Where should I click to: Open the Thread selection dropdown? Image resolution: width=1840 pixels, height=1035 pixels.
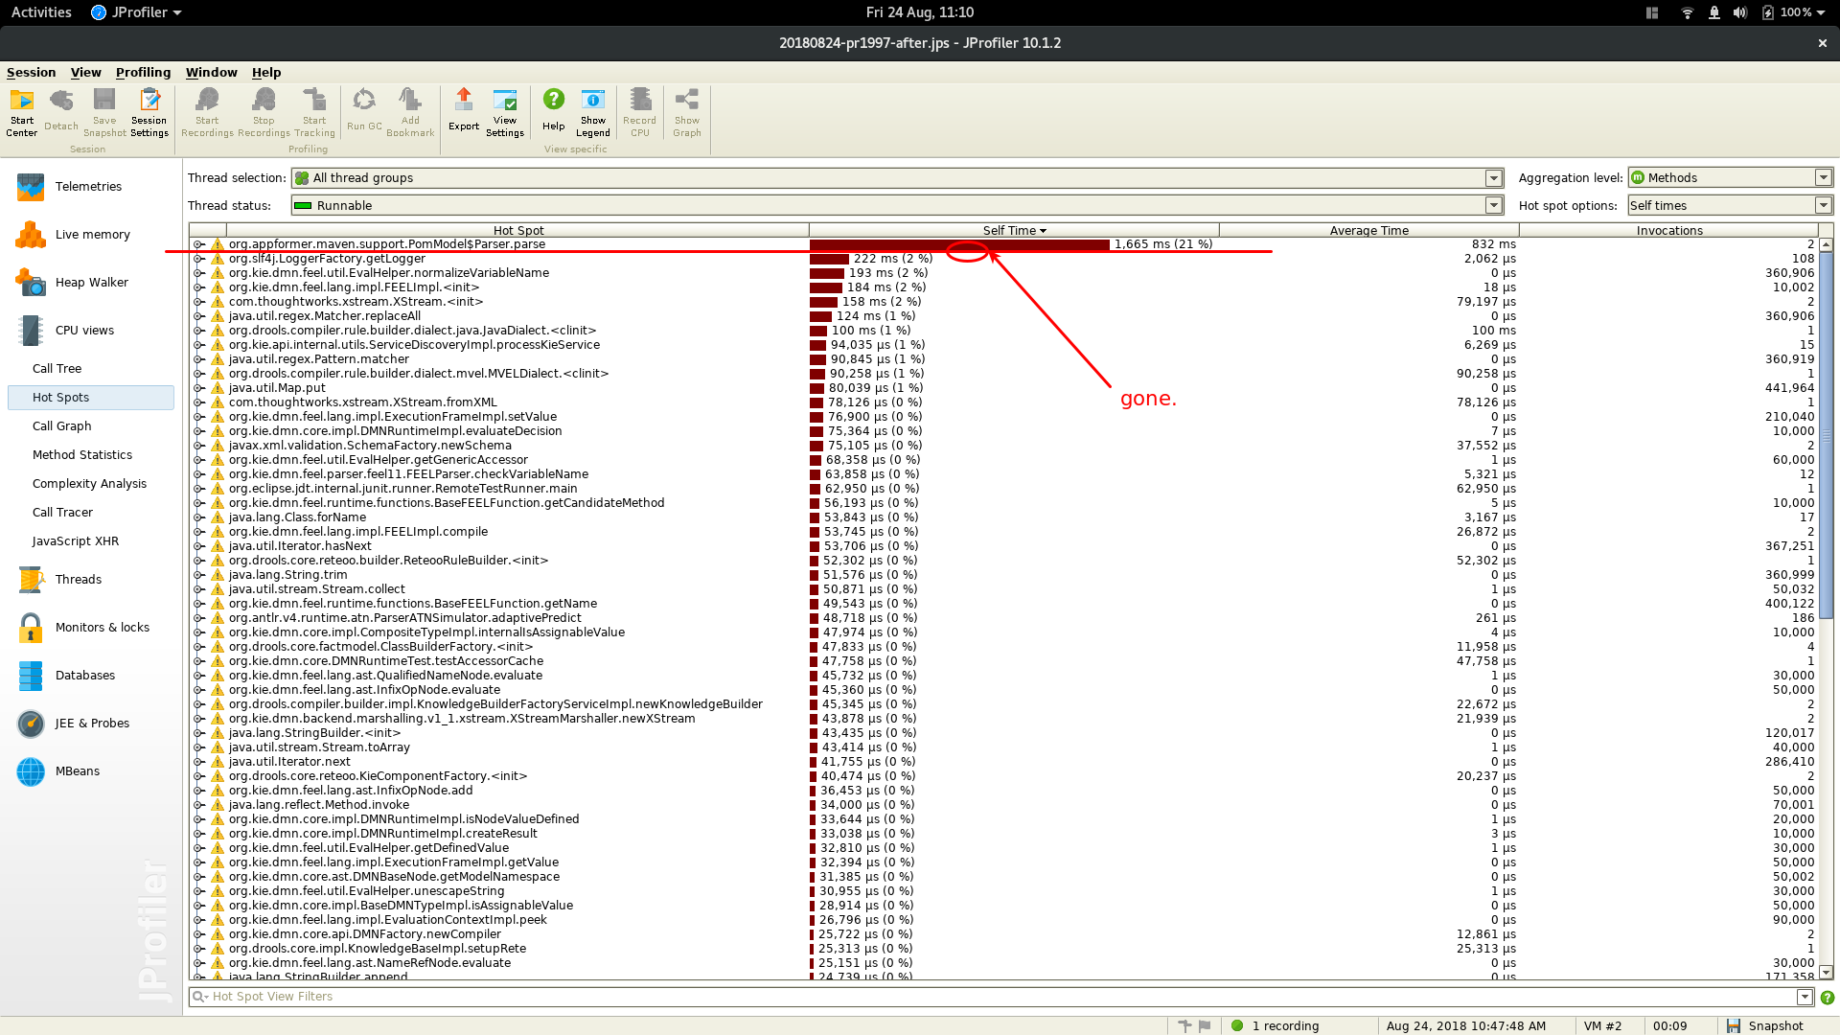click(x=1493, y=178)
